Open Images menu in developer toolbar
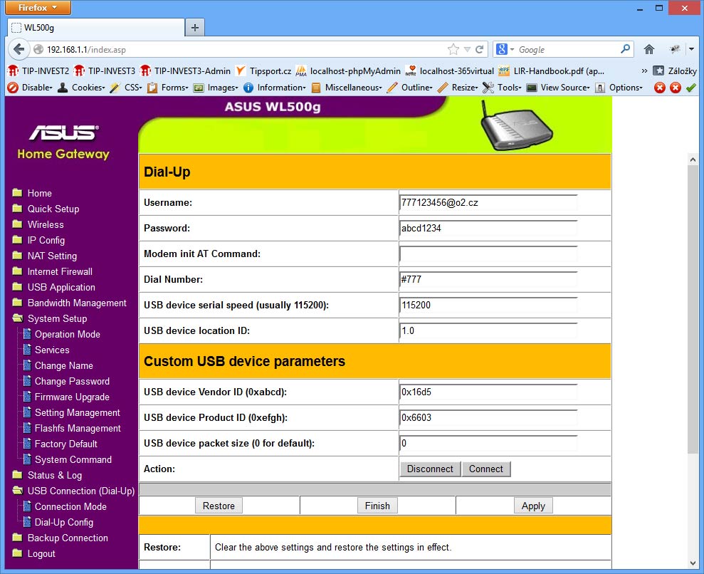 216,88
